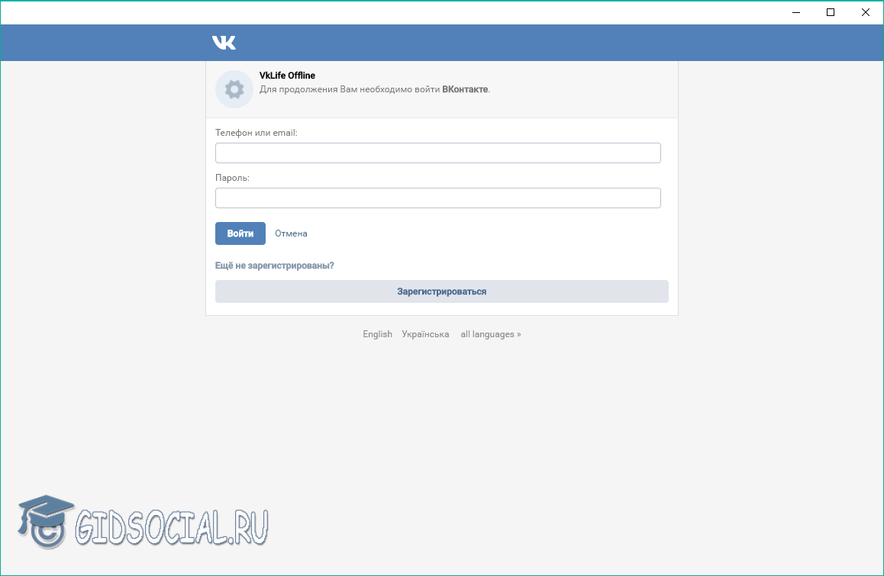Click the Пароль label
884x576 pixels.
232,178
